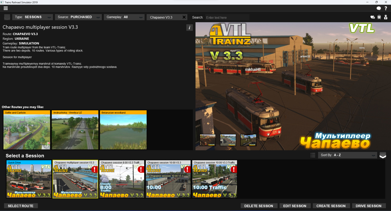Click warning badge on 8:00 Traffic session card

click(141, 169)
